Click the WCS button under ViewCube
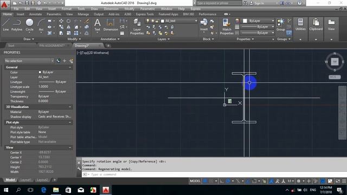The image size is (347, 195). pyautogui.click(x=335, y=77)
